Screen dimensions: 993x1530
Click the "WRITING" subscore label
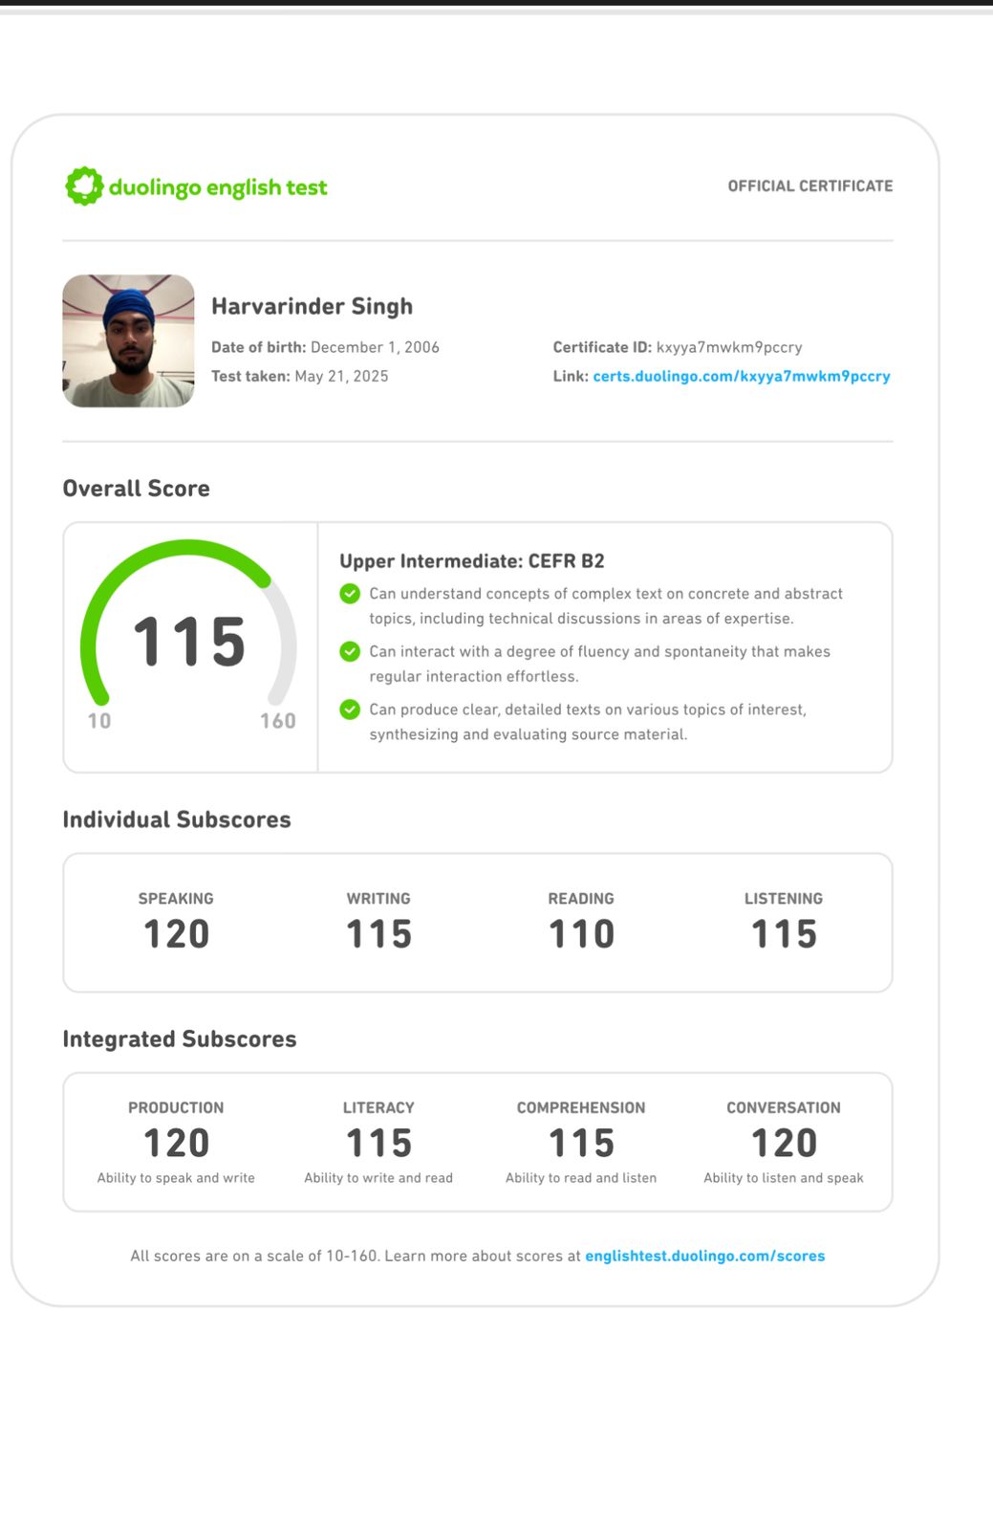[378, 898]
